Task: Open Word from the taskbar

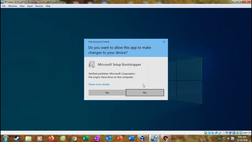Action: click(x=131, y=139)
